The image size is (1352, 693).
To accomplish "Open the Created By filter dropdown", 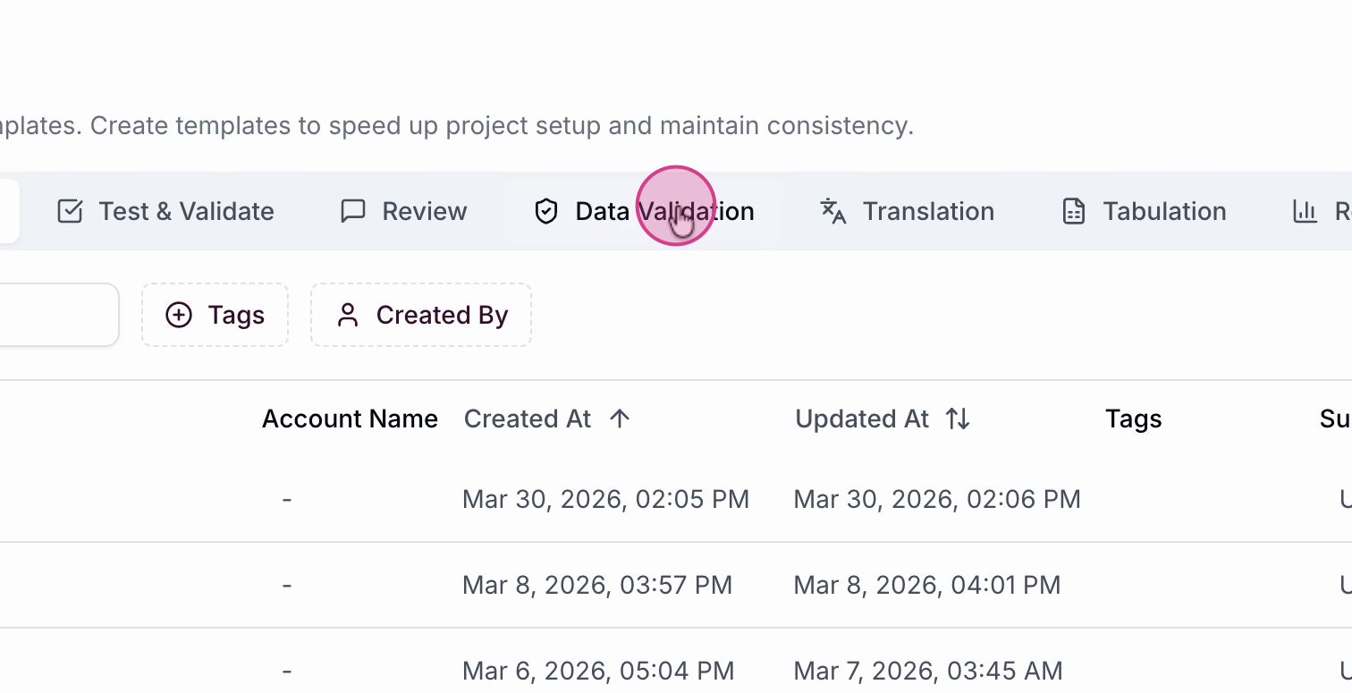I will [421, 315].
